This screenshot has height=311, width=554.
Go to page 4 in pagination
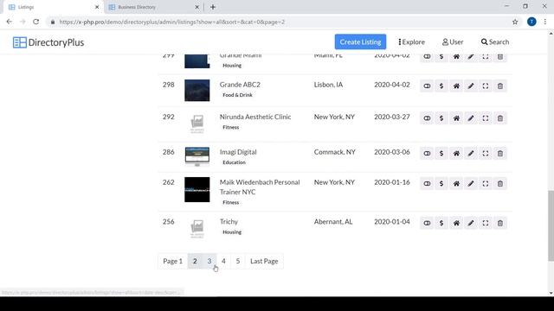point(223,261)
